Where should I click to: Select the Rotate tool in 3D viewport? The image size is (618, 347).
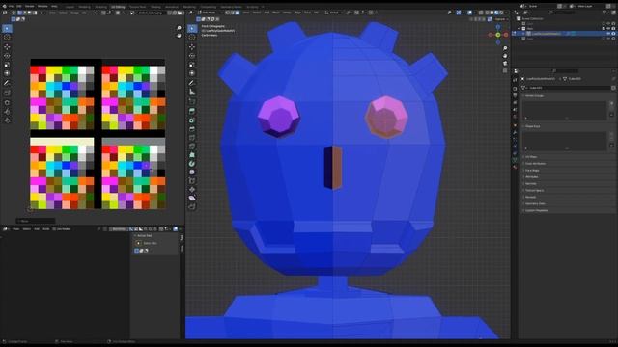coord(192,56)
